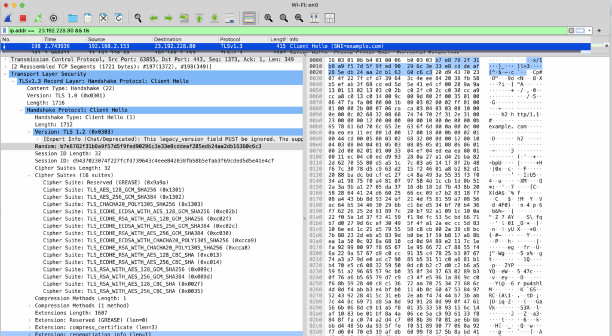
Task: Reset text zoom to normal size
Action: pyautogui.click(x=299, y=19)
